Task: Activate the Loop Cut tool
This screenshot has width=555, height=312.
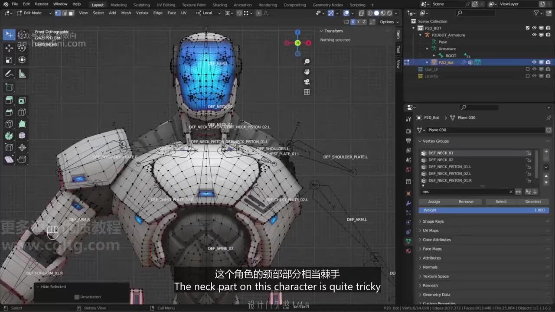Action: [x=22, y=113]
